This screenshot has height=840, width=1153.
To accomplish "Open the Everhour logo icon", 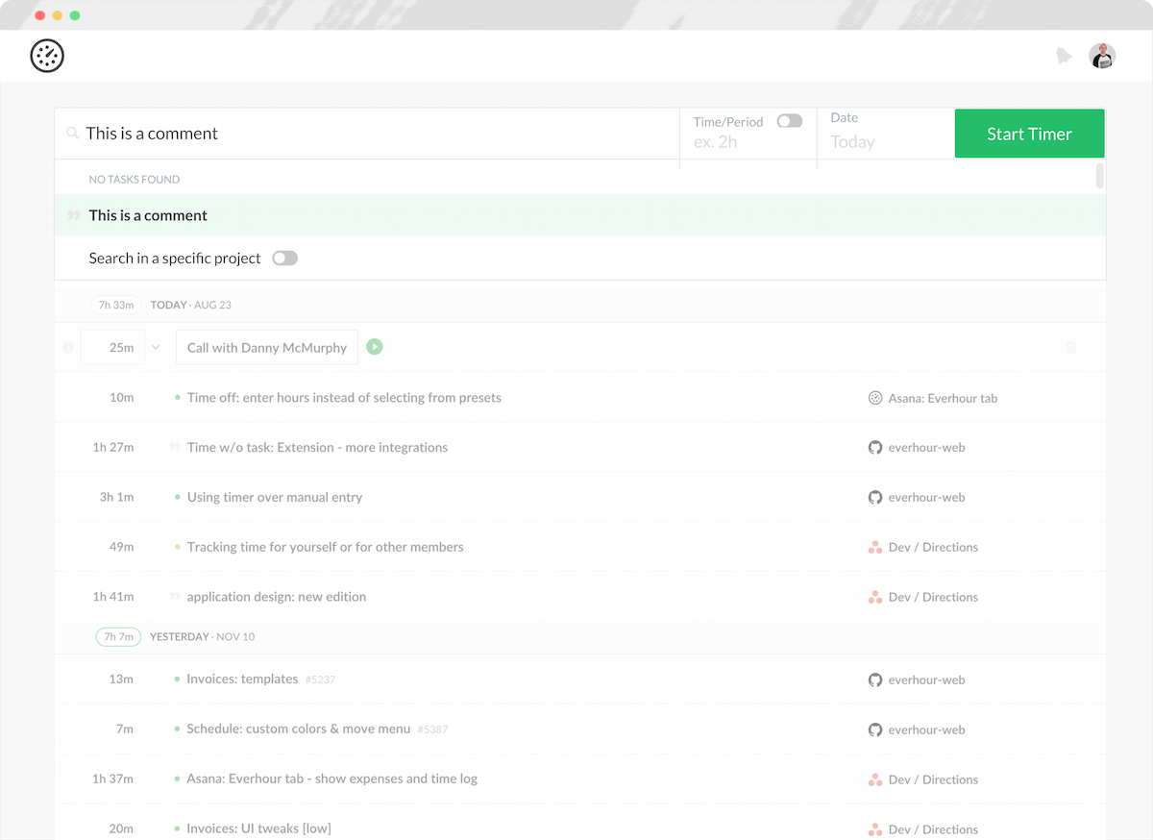I will click(46, 56).
